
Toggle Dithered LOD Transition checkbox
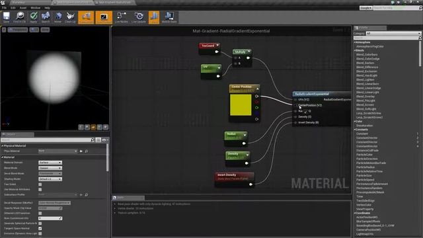tap(40, 213)
